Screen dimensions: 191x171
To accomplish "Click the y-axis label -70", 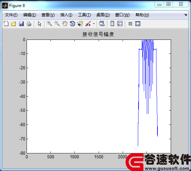I will [x=22, y=139].
